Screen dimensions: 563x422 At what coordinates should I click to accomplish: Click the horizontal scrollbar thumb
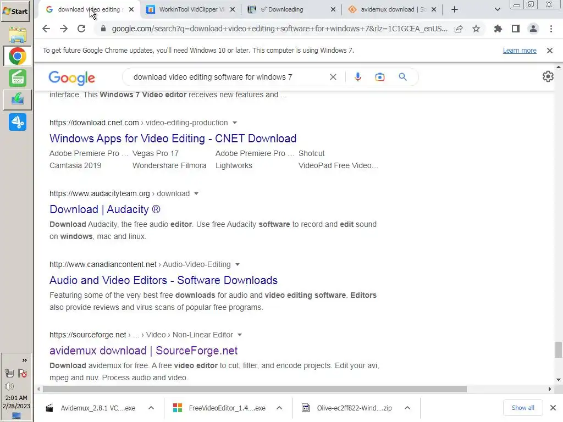point(255,389)
